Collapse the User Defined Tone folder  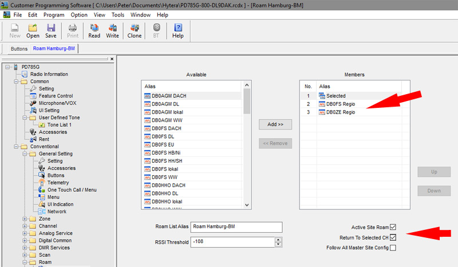[25, 118]
